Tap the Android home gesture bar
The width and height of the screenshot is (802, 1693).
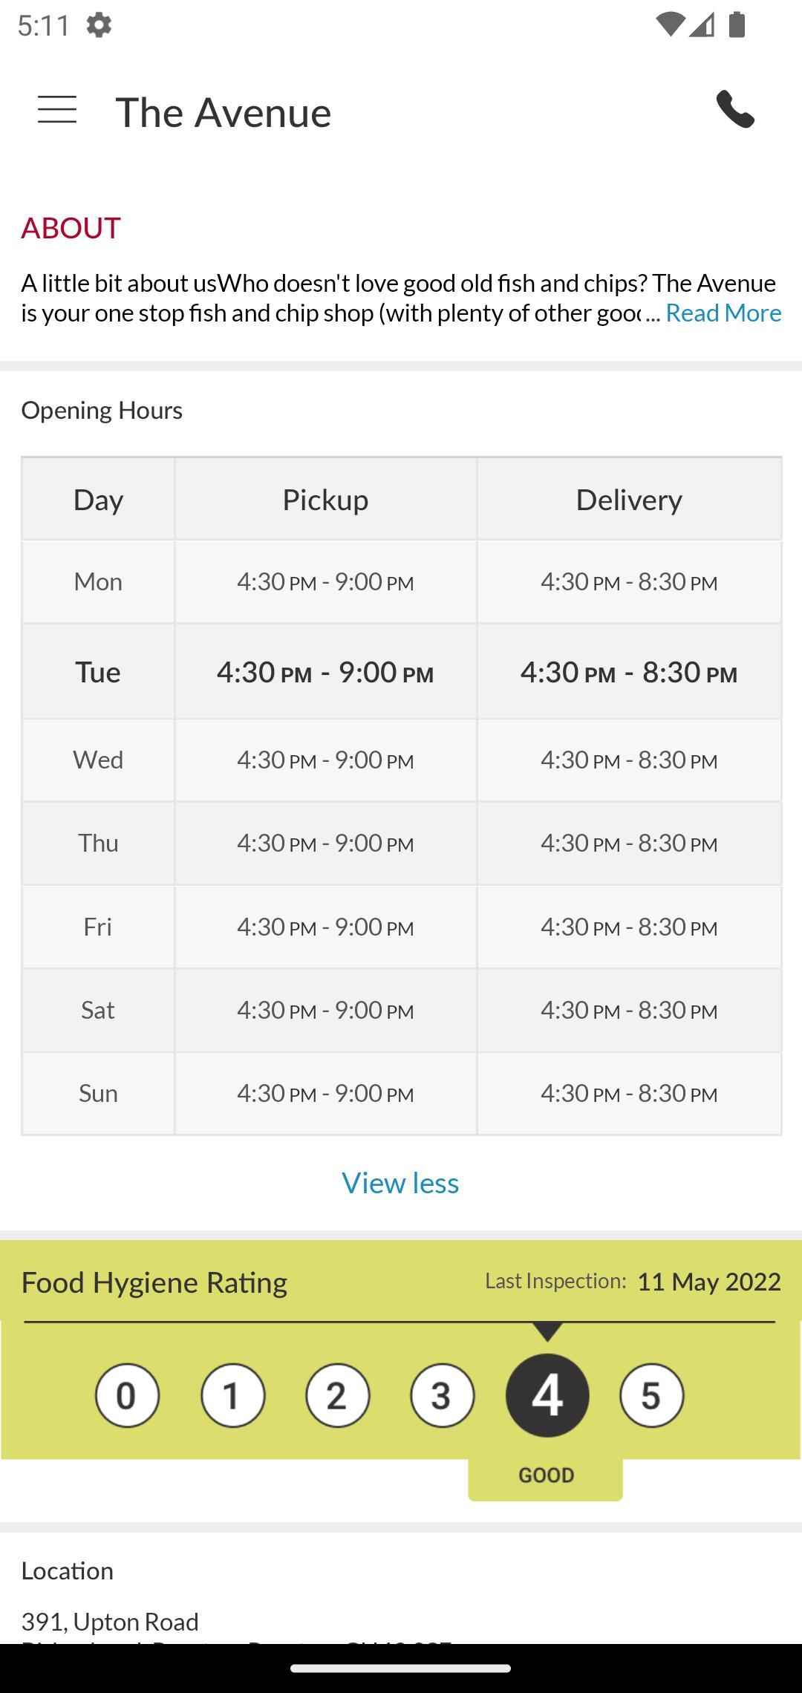pyautogui.click(x=401, y=1668)
